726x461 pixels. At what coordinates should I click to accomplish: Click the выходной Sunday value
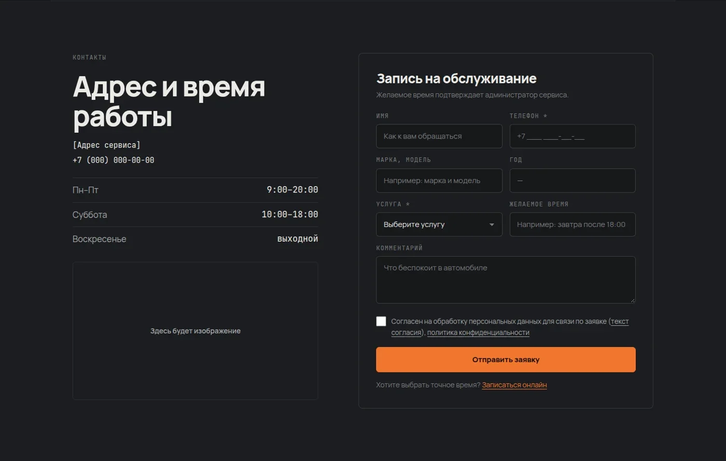click(298, 239)
